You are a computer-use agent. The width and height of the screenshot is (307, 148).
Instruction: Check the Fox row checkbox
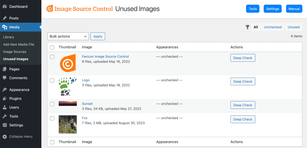point(52,118)
